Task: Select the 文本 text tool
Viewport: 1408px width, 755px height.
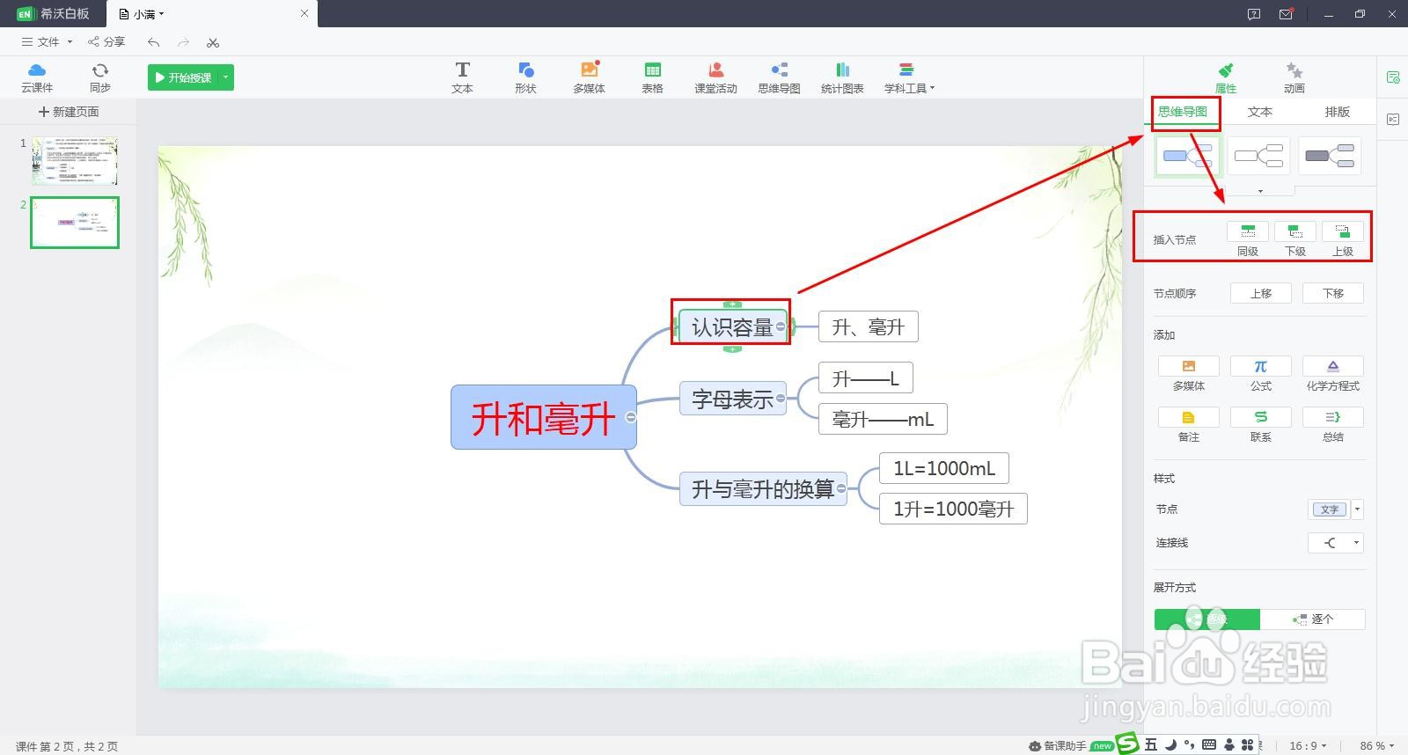Action: pyautogui.click(x=462, y=77)
